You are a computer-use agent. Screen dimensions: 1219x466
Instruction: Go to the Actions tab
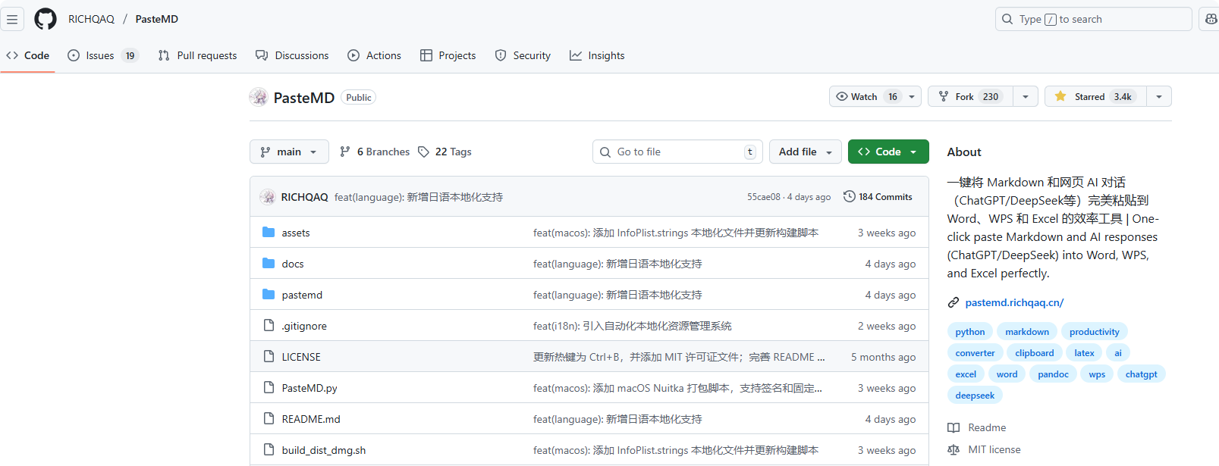coord(374,55)
